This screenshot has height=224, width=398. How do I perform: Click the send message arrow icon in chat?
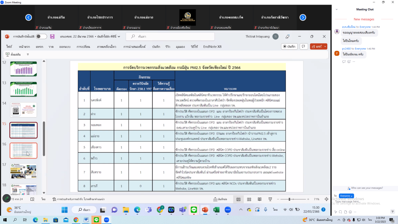click(x=393, y=211)
